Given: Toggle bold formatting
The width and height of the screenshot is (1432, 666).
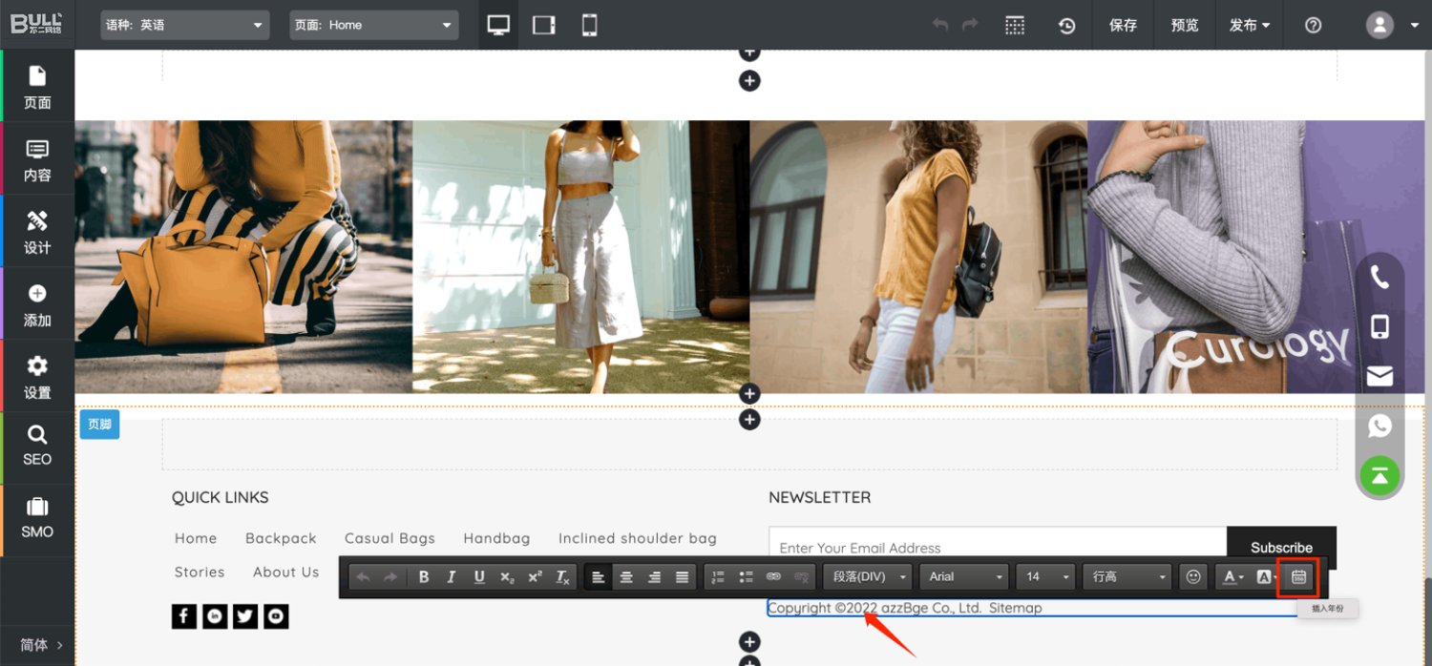Looking at the screenshot, I should pos(424,577).
